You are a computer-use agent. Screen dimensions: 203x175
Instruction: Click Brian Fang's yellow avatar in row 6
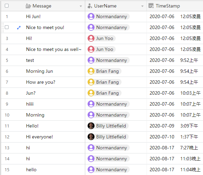(91, 71)
